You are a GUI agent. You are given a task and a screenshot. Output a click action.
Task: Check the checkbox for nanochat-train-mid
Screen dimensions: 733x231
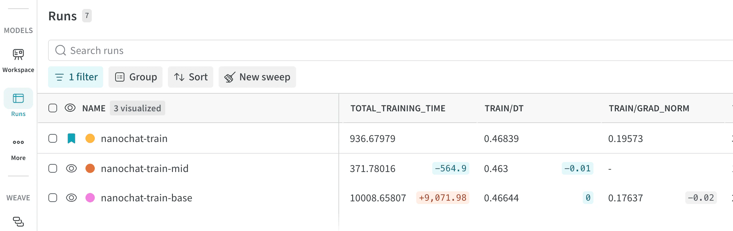(x=53, y=168)
